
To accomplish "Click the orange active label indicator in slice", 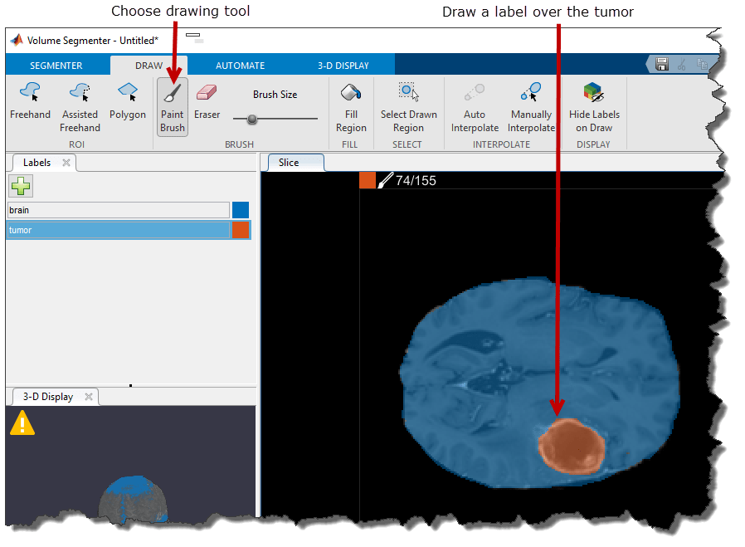I will coord(368,181).
